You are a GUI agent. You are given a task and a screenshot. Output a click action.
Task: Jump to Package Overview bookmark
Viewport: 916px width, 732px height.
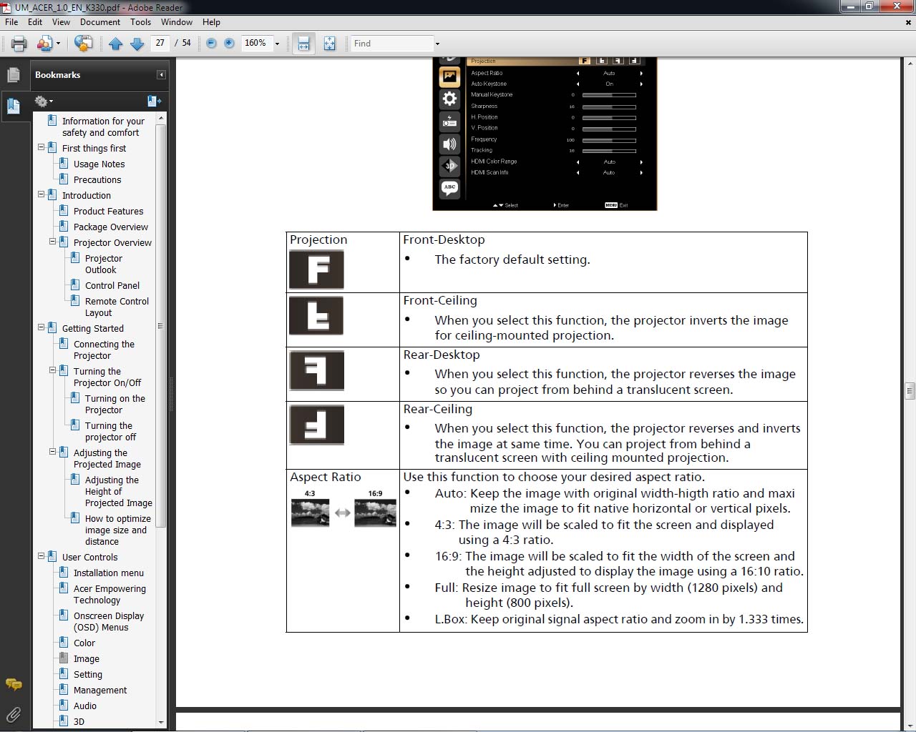point(111,227)
